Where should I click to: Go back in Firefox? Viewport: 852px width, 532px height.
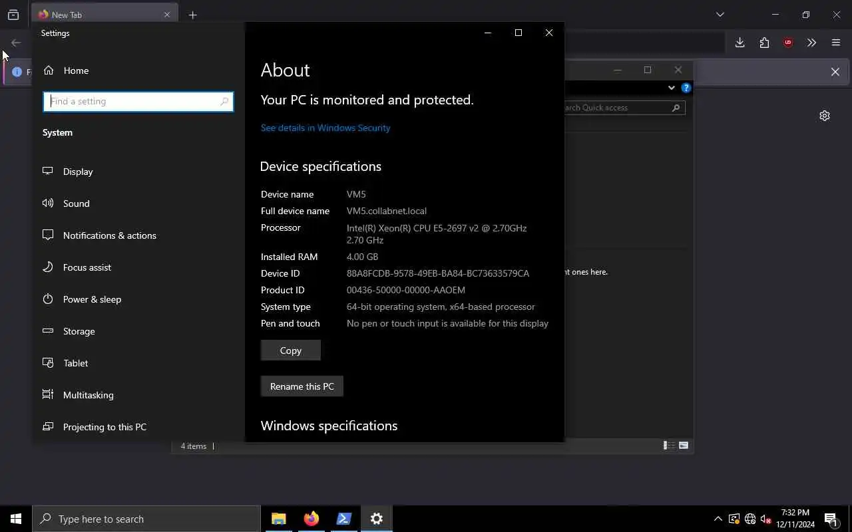pyautogui.click(x=16, y=43)
